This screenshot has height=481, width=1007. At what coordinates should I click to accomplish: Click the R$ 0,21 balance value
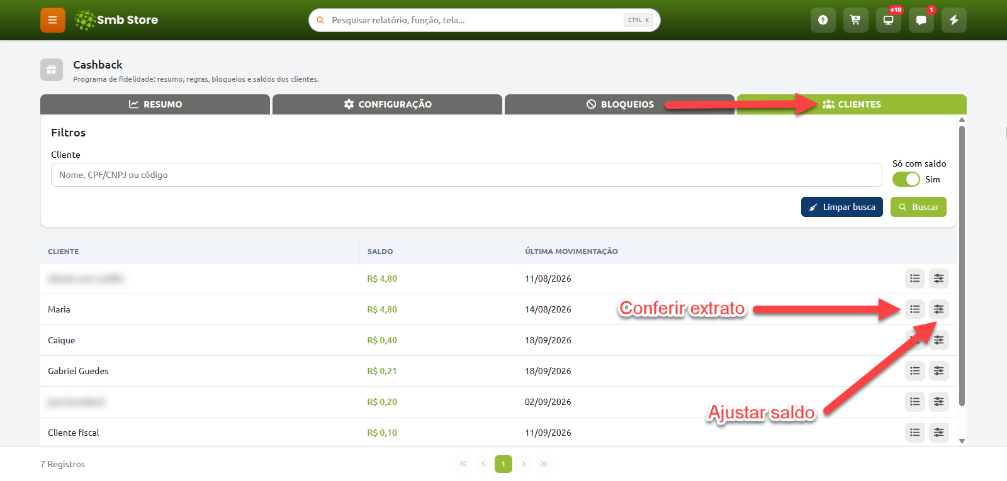pos(382,371)
